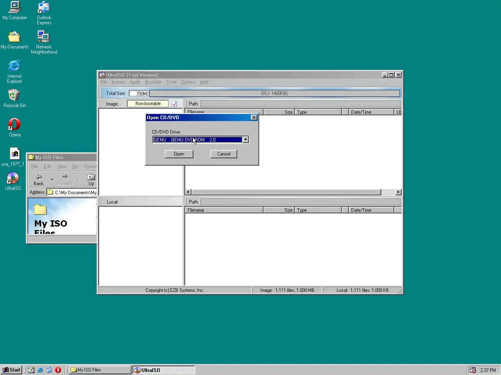Open View menu in My ISO Files
501x375 pixels.
62,167
